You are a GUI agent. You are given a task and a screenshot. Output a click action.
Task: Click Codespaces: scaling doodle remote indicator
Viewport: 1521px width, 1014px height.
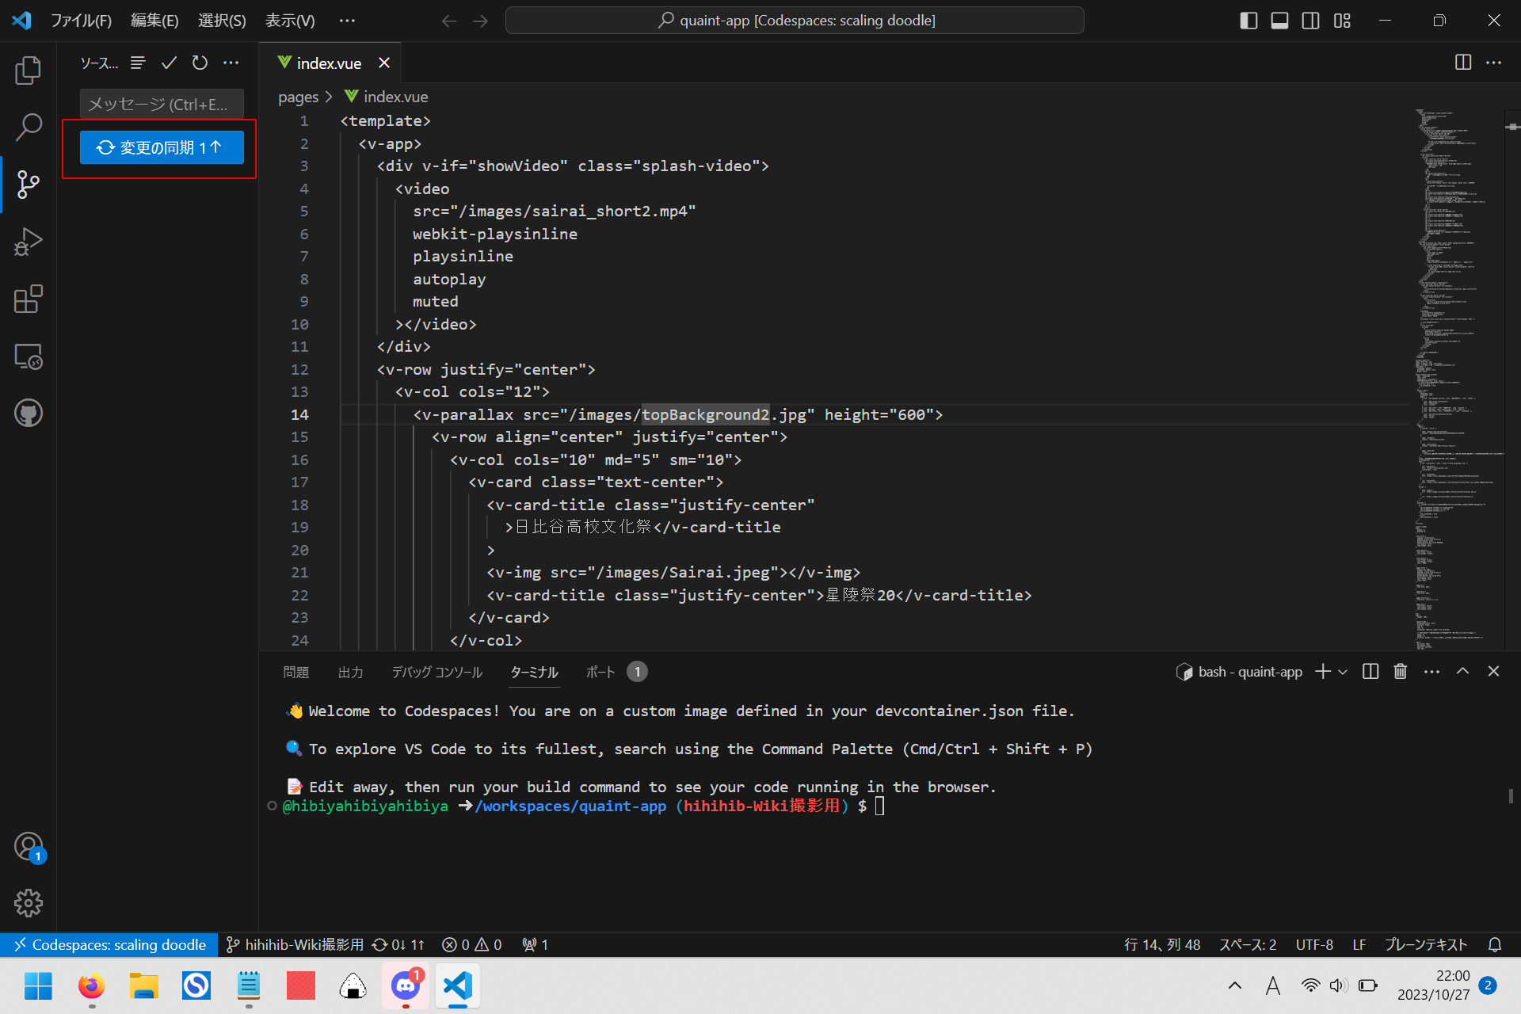coord(109,944)
